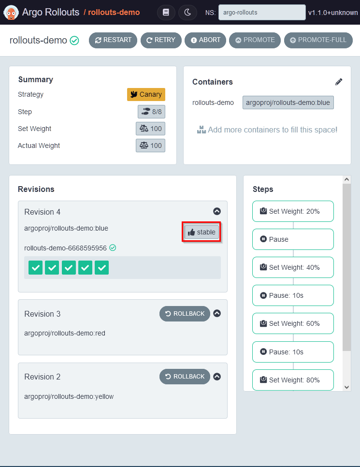Click the PROMOTE button
Viewport: 360px width, 467px height.
[x=255, y=40]
